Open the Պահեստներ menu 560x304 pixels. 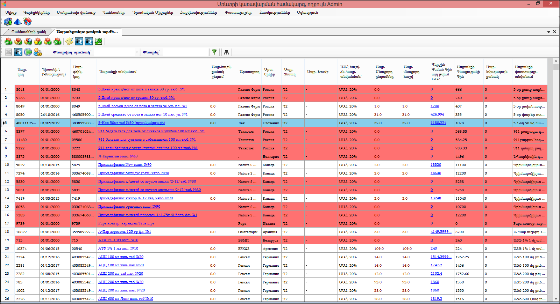click(x=113, y=13)
